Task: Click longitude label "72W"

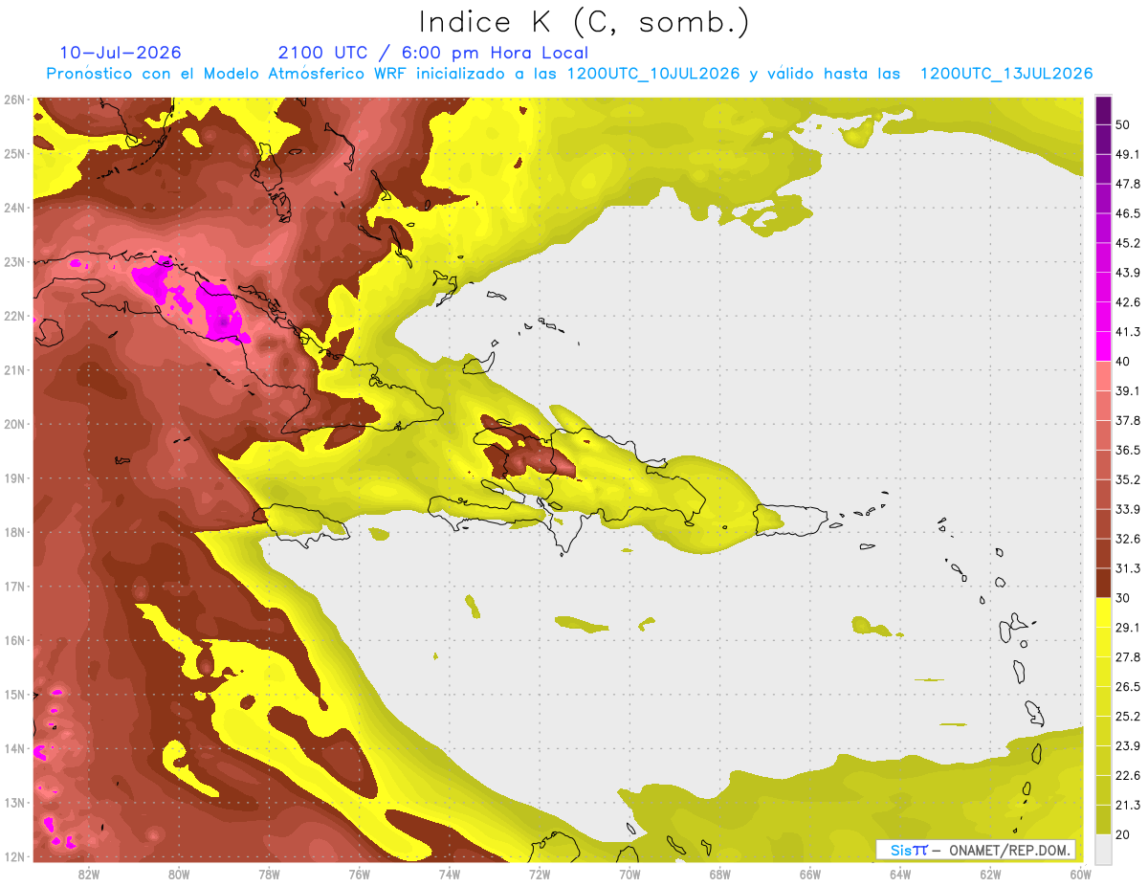Action: [x=540, y=875]
